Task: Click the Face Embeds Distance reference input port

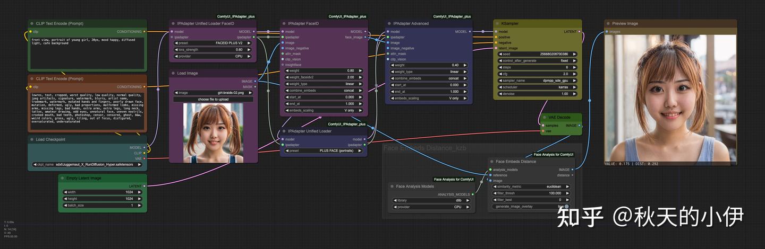Action: 490,175
